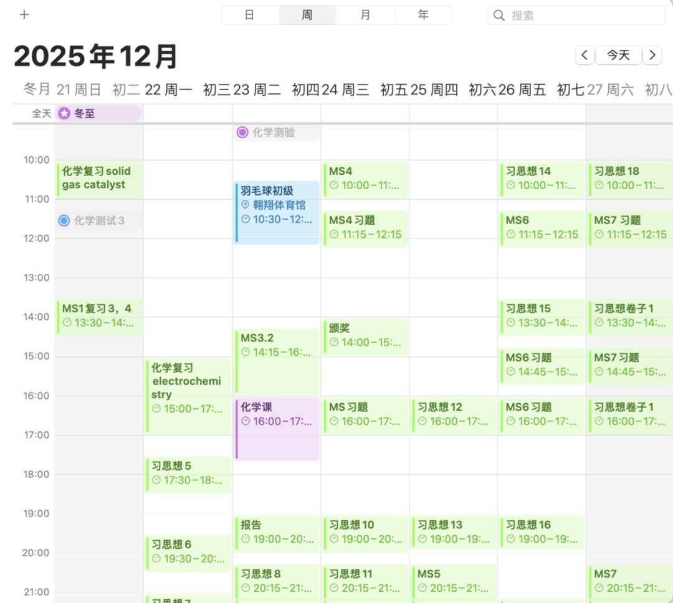
Task: Select MS4 习题 event at 11:15
Action: pyautogui.click(x=365, y=229)
